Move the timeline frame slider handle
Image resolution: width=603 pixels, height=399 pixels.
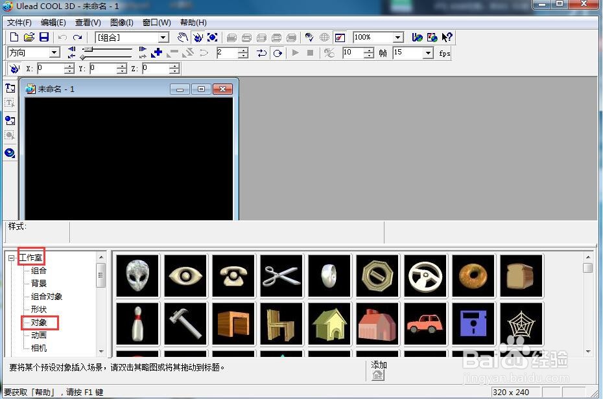click(88, 49)
